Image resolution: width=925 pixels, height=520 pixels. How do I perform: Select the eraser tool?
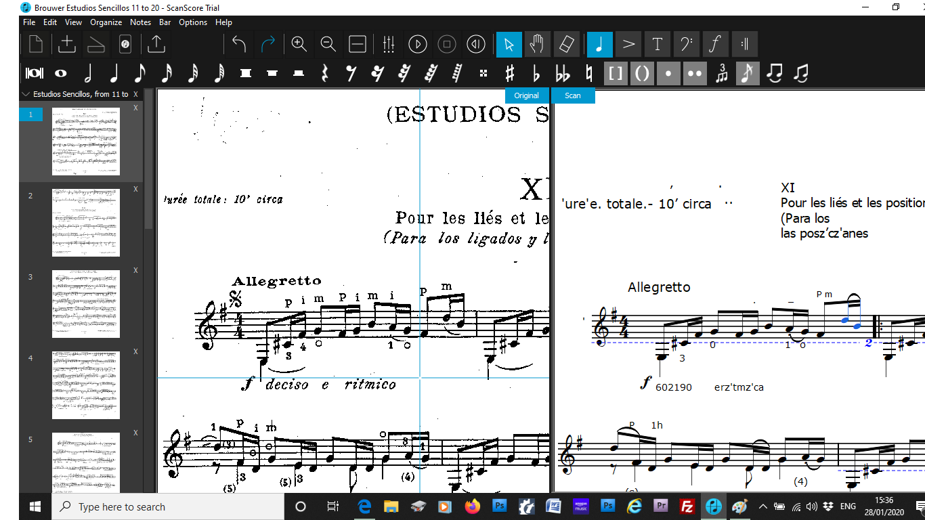coord(566,45)
